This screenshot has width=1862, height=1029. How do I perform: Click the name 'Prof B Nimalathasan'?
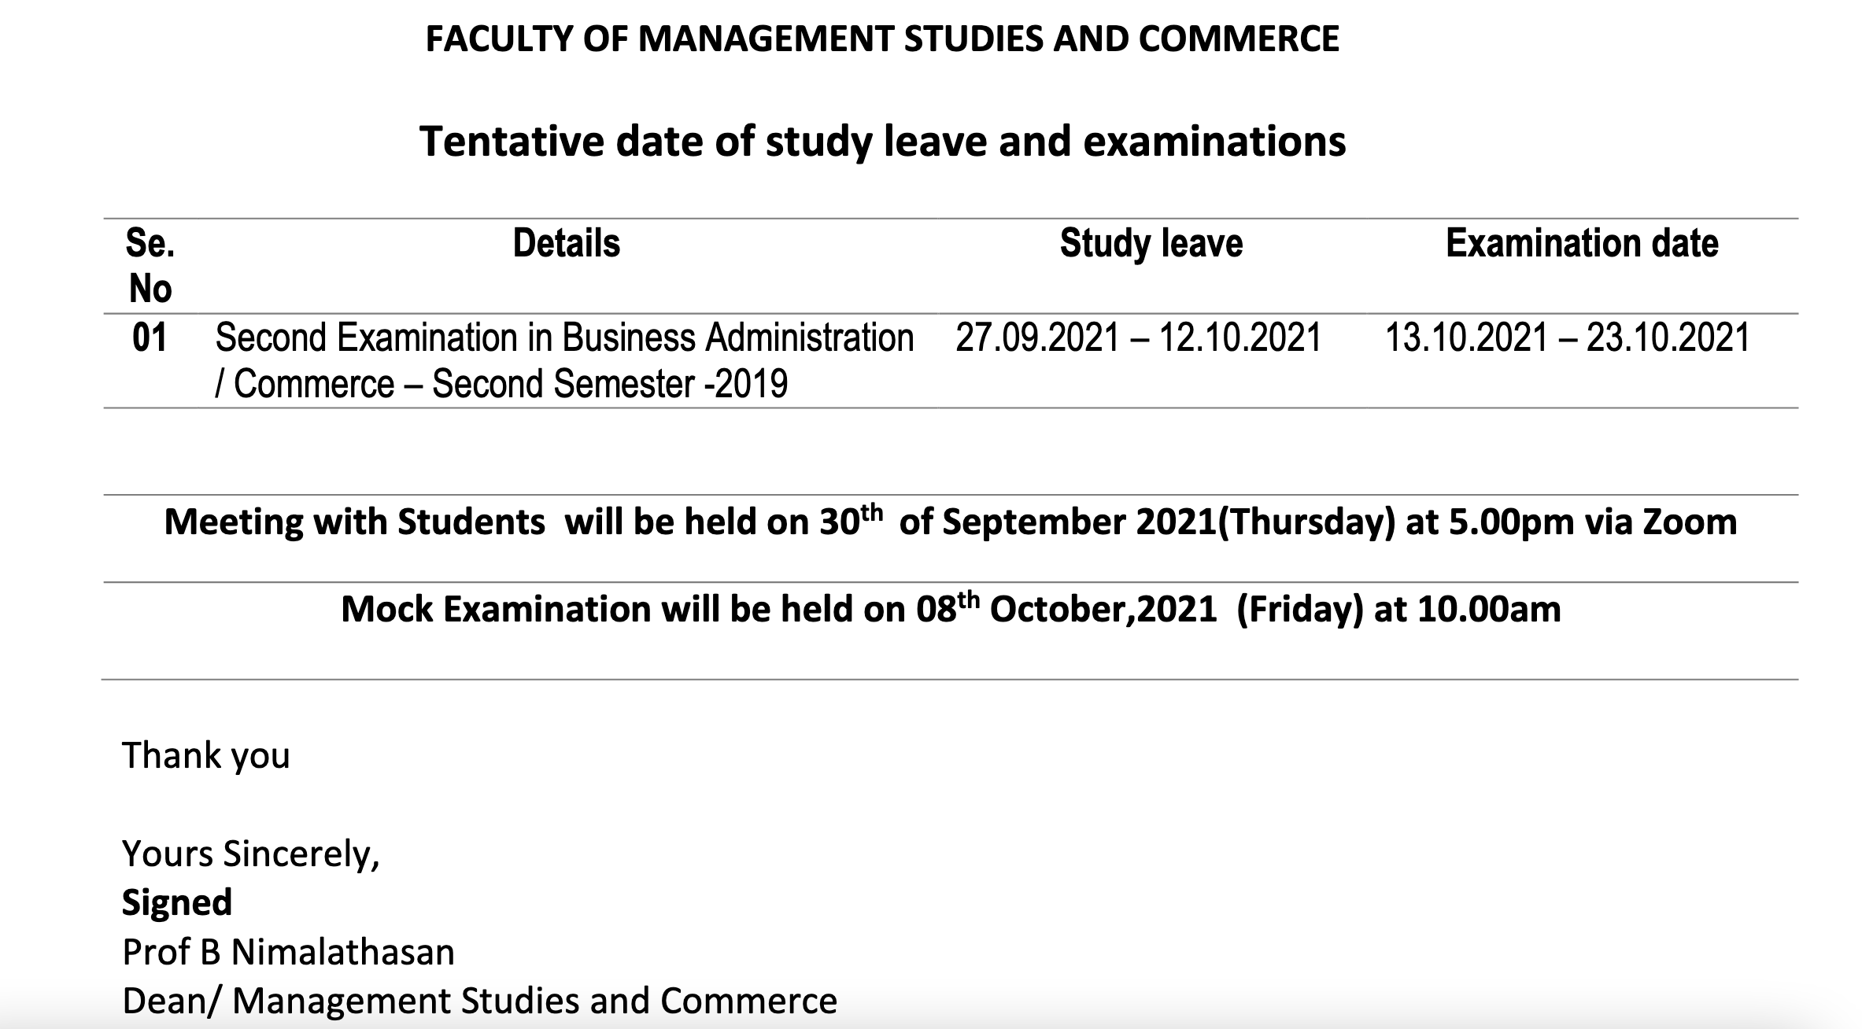(289, 952)
